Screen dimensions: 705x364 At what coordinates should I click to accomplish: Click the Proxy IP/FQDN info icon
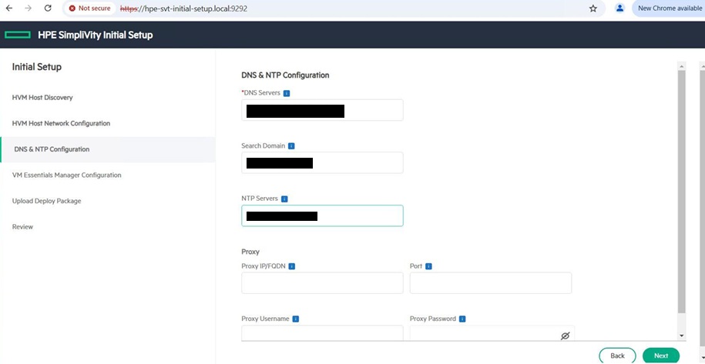[292, 266]
